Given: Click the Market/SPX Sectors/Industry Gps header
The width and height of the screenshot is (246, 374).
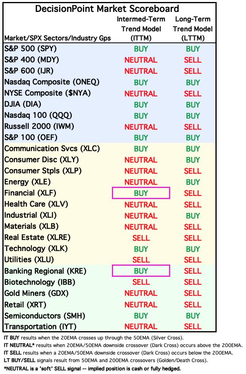Looking at the screenshot, I should [x=58, y=38].
